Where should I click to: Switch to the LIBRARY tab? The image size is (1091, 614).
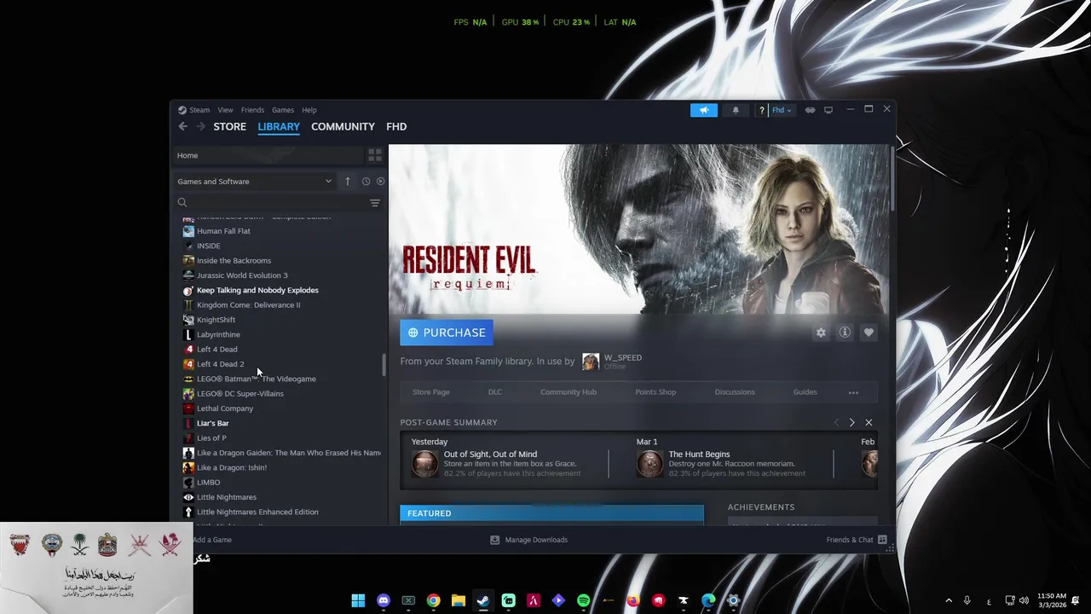coord(279,126)
